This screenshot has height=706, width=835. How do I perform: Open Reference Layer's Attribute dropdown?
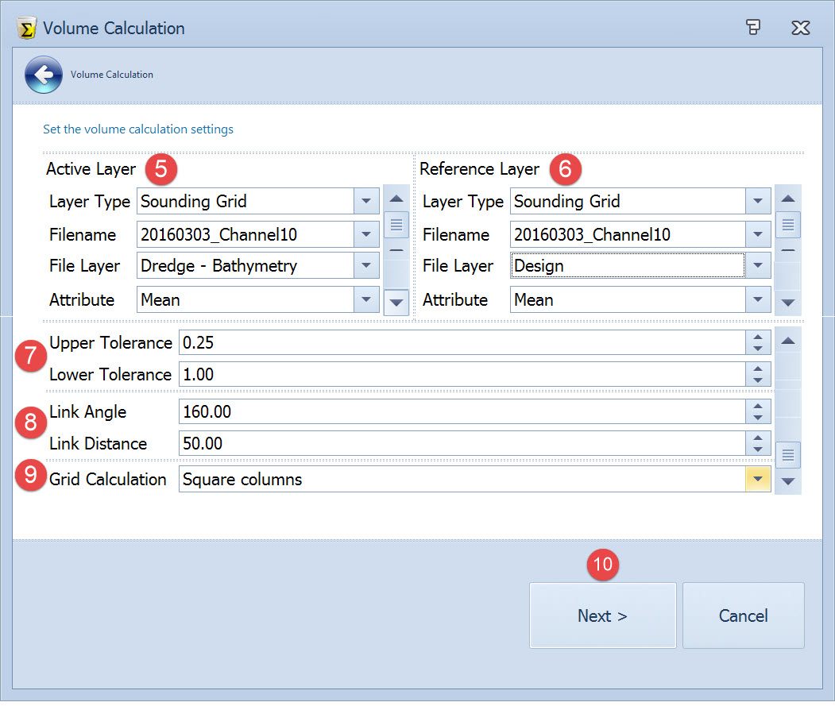click(758, 300)
